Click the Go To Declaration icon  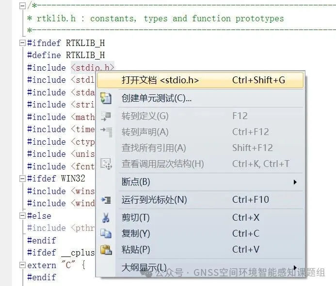pos(106,132)
